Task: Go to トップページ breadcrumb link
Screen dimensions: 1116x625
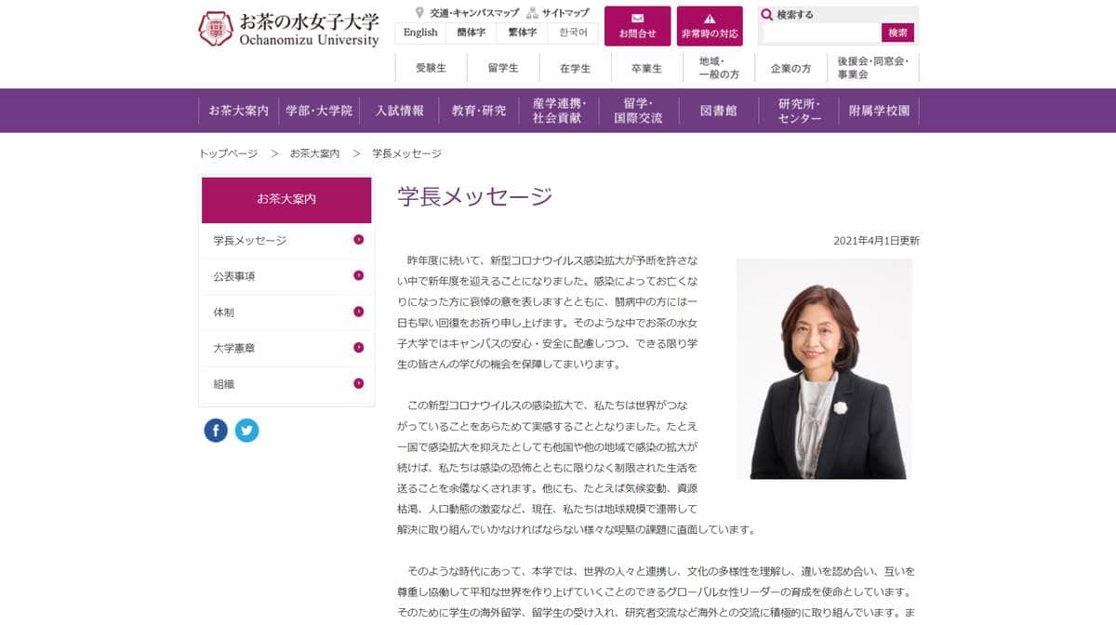Action: pos(228,153)
